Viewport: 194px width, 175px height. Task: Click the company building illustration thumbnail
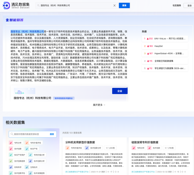(25, 91)
